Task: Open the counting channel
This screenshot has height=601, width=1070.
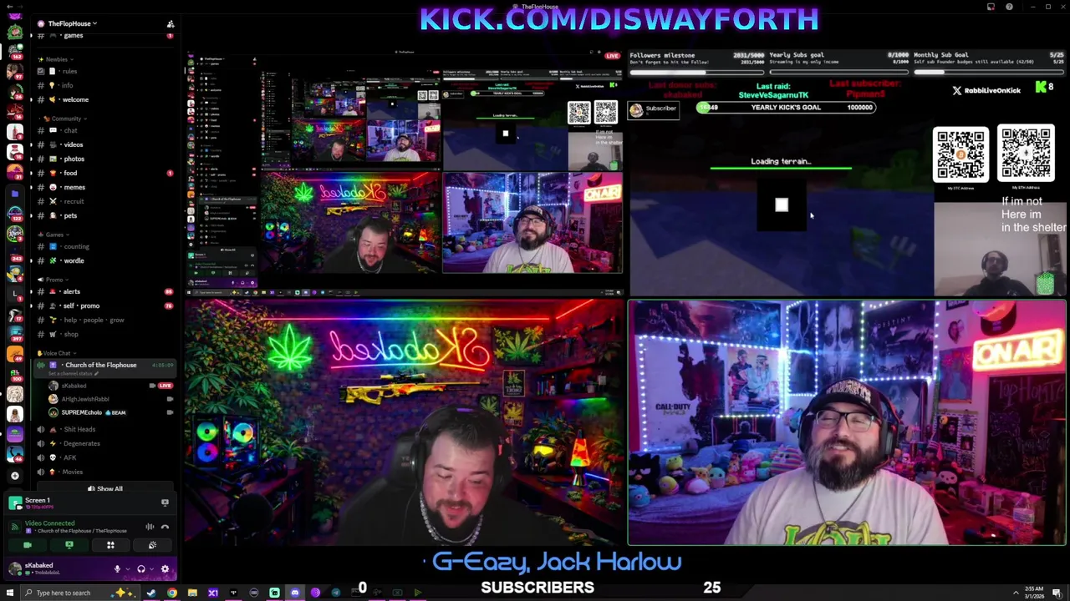Action: [x=104, y=246]
